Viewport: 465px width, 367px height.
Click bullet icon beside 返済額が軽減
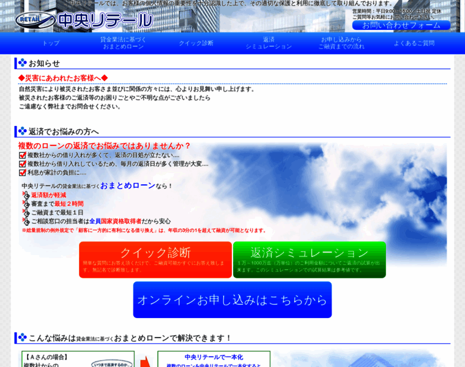pos(26,195)
